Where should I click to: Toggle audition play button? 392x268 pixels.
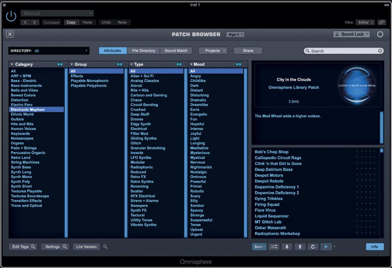pos(326,247)
